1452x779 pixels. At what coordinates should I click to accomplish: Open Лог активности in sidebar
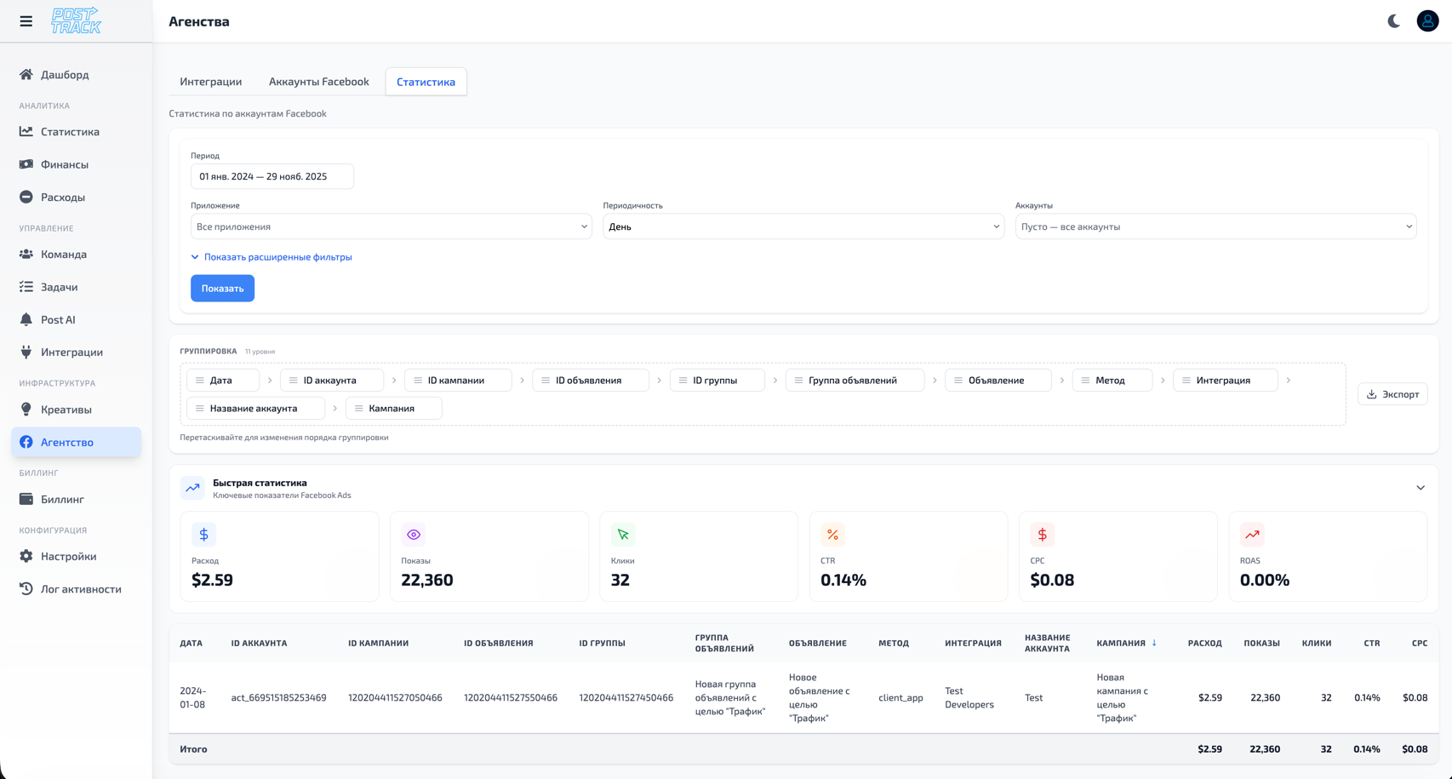(x=81, y=589)
